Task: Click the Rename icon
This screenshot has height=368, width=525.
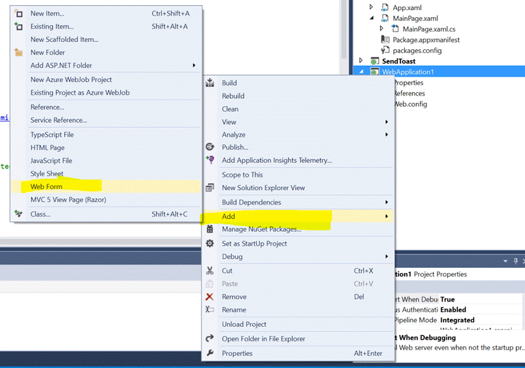Action: [x=210, y=309]
